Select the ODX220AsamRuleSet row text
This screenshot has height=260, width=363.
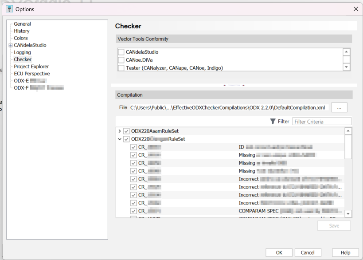click(155, 131)
